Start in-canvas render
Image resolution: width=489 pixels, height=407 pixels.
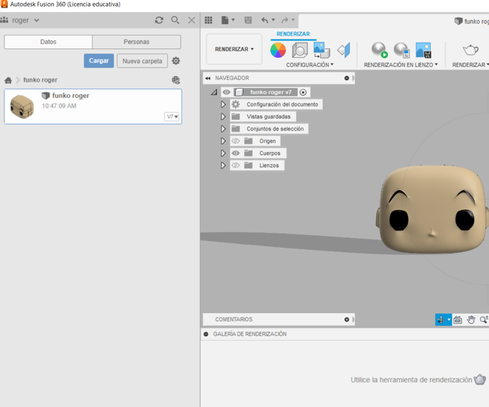coord(380,50)
